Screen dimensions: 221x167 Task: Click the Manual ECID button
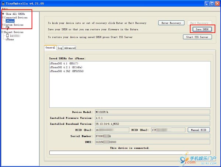tap(199, 130)
